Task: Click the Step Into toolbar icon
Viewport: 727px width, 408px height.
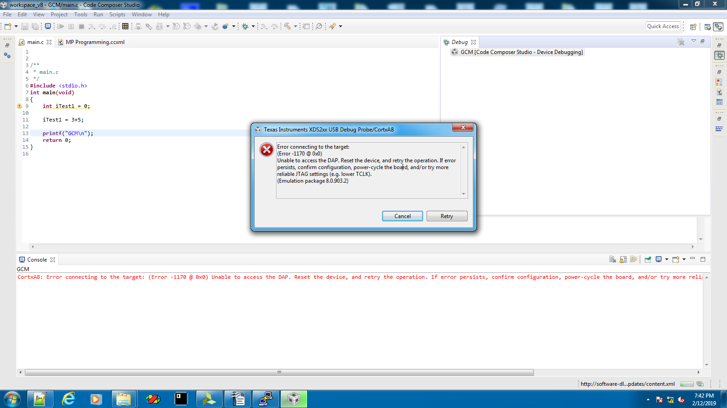Action: pos(92,26)
